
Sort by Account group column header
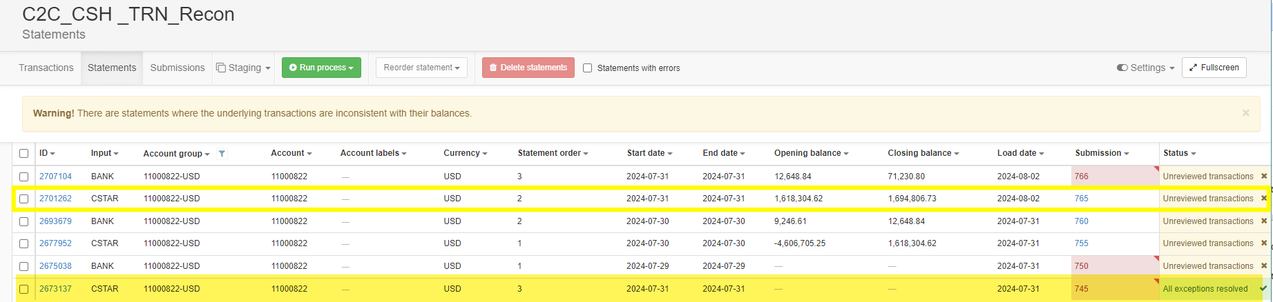176,154
